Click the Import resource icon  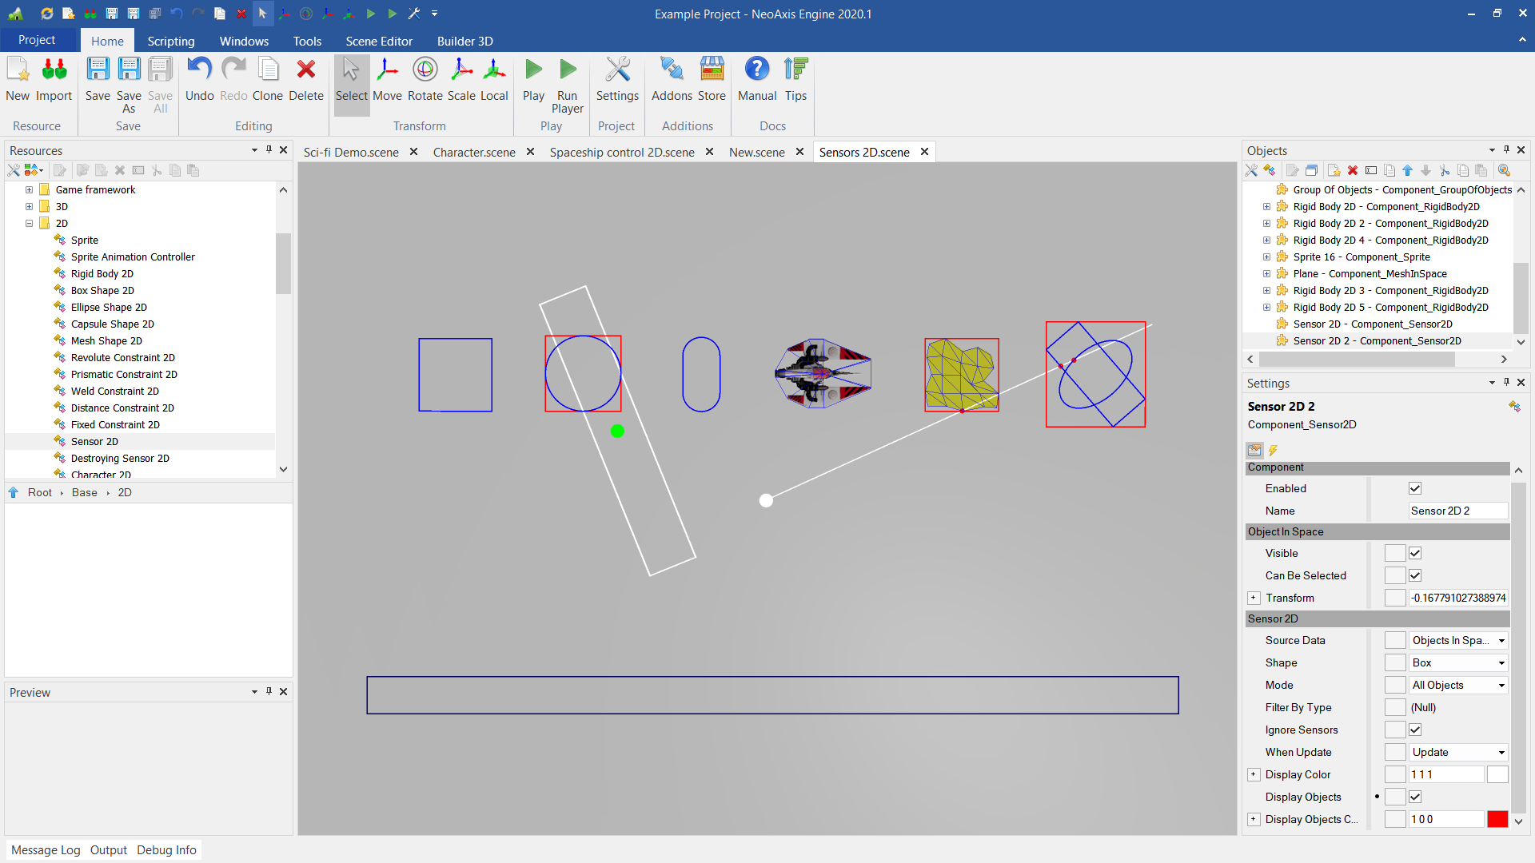[x=54, y=79]
